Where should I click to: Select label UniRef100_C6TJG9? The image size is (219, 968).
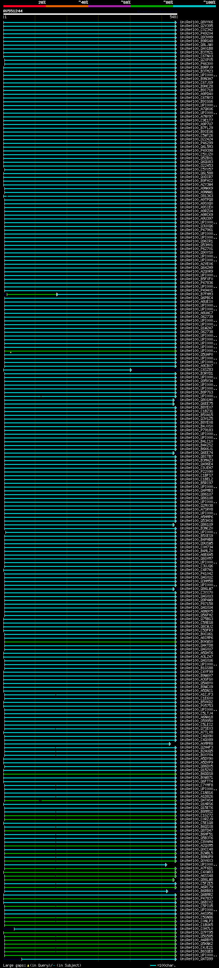click(196, 83)
